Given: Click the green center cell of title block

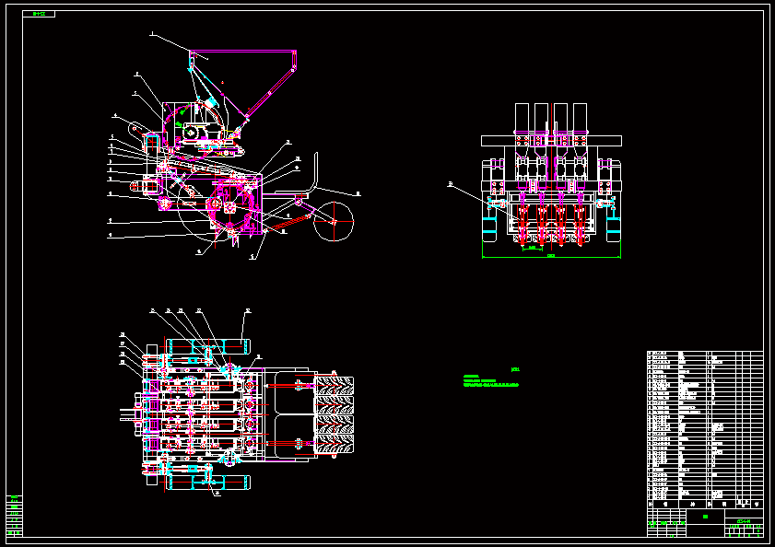Looking at the screenshot, I should click(705, 517).
